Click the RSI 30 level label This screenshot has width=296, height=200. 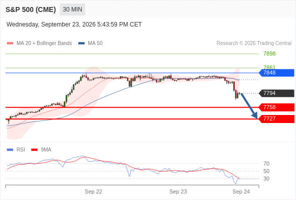(266, 178)
